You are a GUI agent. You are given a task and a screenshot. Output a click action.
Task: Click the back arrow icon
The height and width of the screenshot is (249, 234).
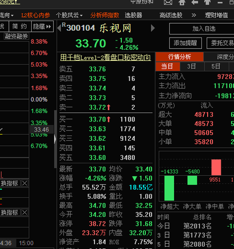[195, 2]
